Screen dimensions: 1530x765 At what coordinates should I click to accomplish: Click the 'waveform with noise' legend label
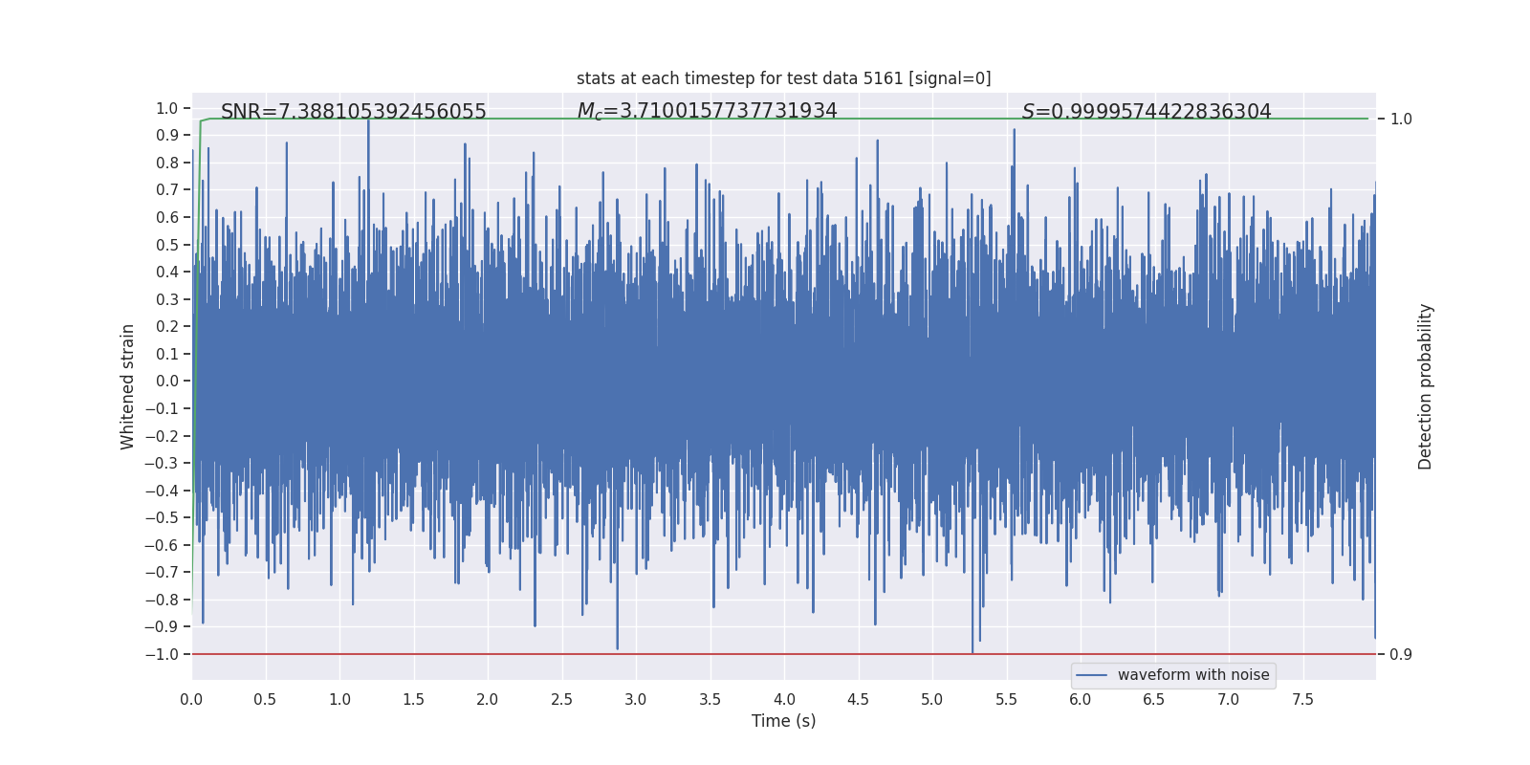1192,675
